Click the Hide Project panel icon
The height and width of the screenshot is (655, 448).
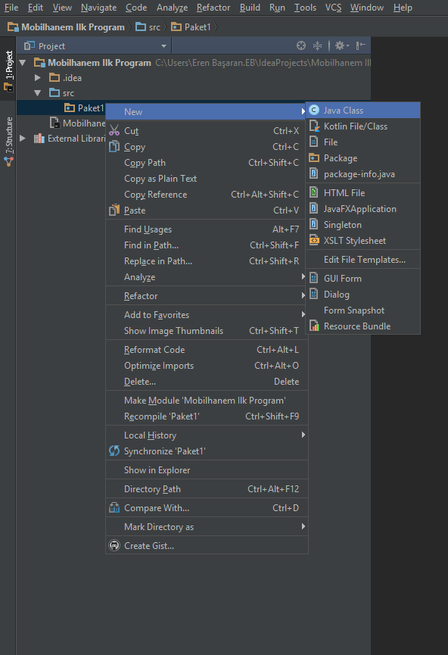click(361, 45)
